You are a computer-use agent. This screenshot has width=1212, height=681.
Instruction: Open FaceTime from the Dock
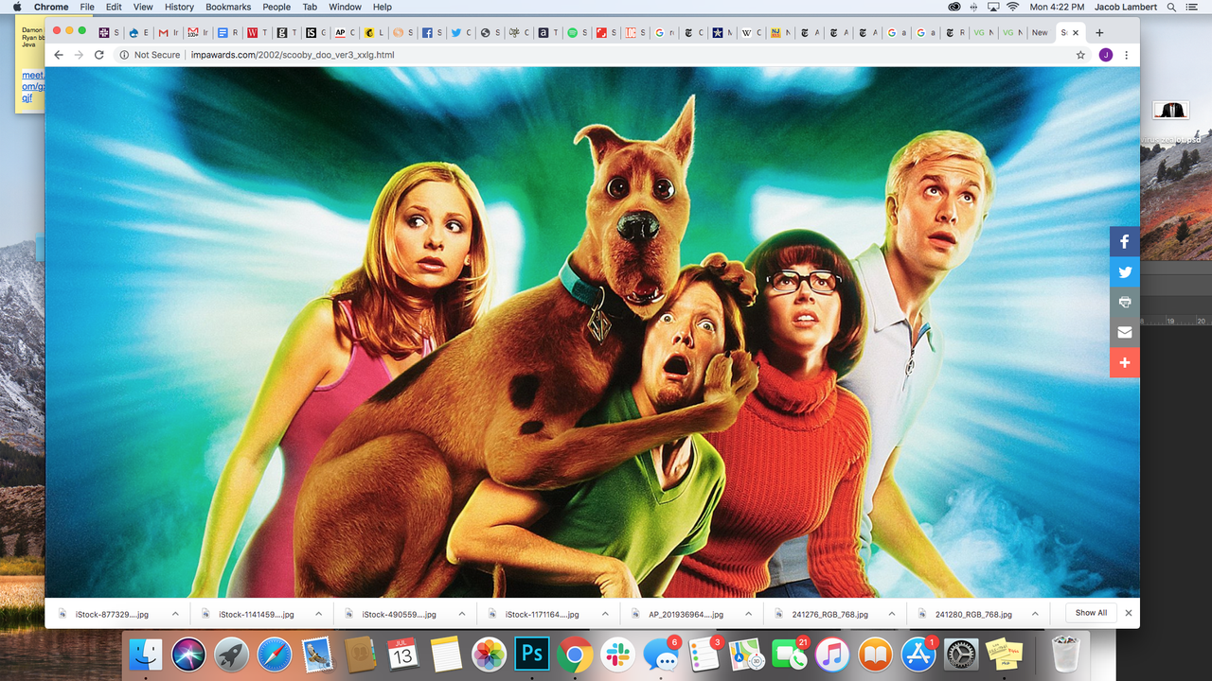[x=790, y=654]
